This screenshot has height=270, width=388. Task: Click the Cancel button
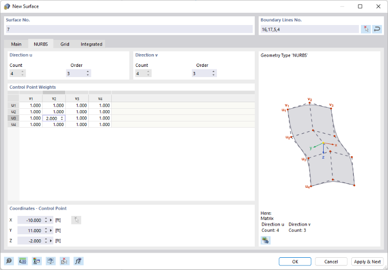click(x=331, y=262)
